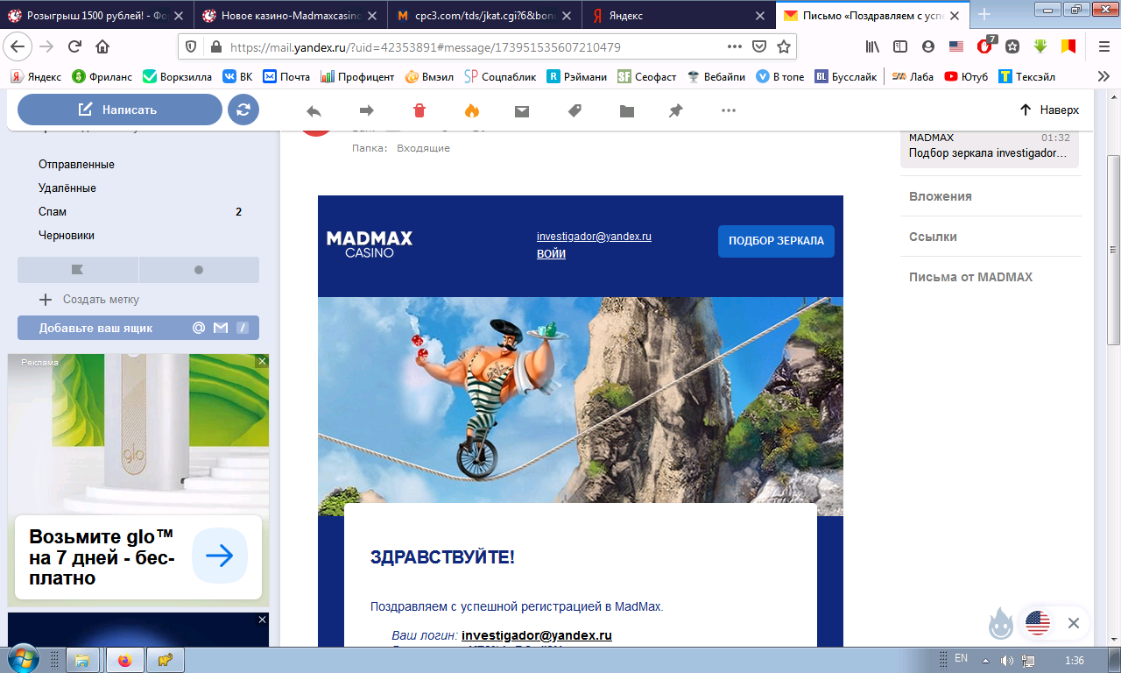Image resolution: width=1121 pixels, height=673 pixels.
Task: Show more bookmarks via the overflow chevron
Action: click(1103, 76)
